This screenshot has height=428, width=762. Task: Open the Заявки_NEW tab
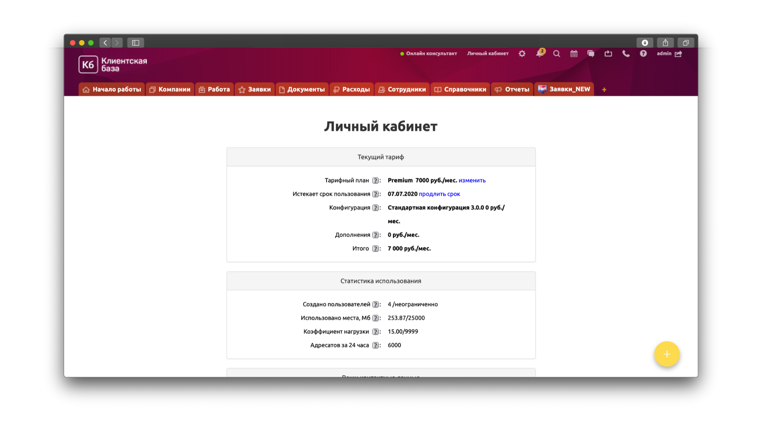click(x=564, y=89)
